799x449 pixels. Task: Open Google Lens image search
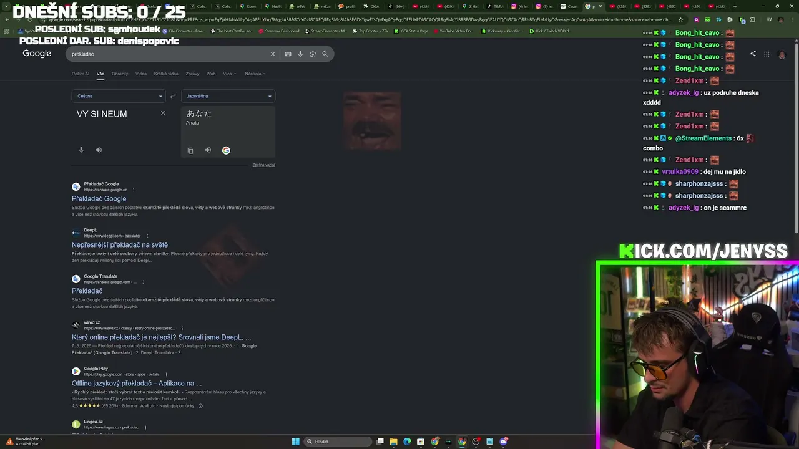coord(313,54)
